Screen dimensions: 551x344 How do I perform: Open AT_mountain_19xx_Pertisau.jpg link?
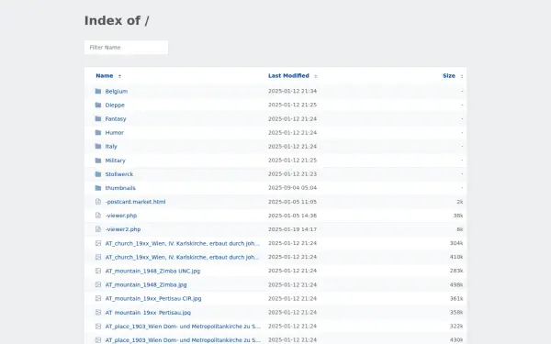pos(148,313)
